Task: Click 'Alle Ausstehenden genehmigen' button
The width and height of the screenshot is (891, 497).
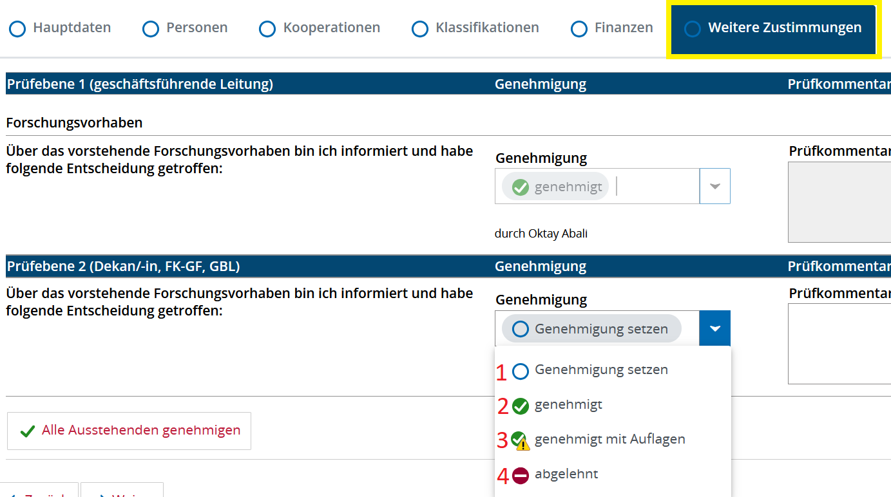Action: (129, 431)
